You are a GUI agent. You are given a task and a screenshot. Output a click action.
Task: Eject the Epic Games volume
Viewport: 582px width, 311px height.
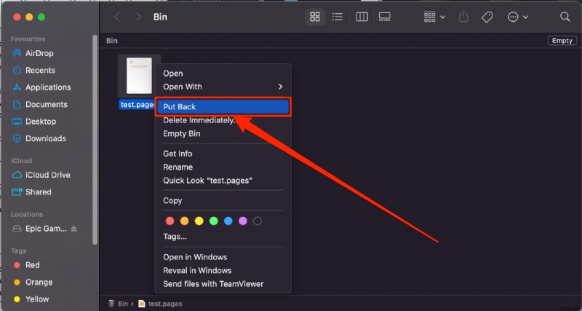pos(74,229)
